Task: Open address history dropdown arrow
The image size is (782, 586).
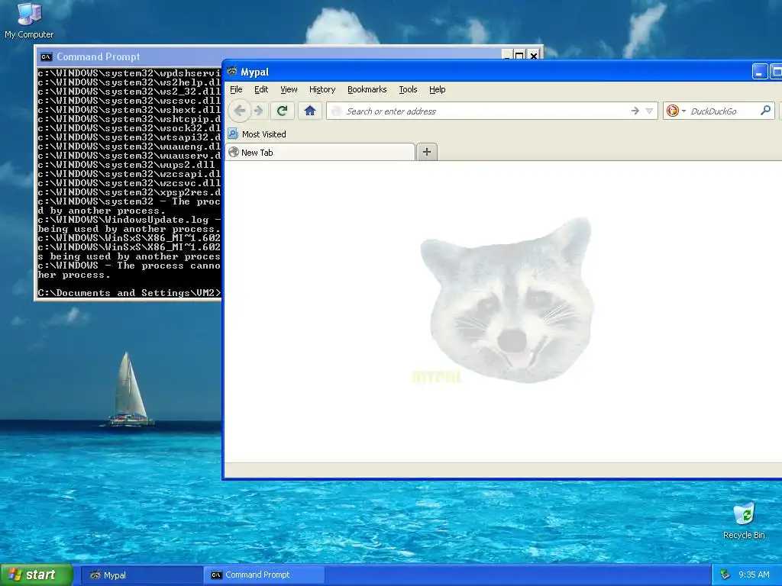Action: 649,111
